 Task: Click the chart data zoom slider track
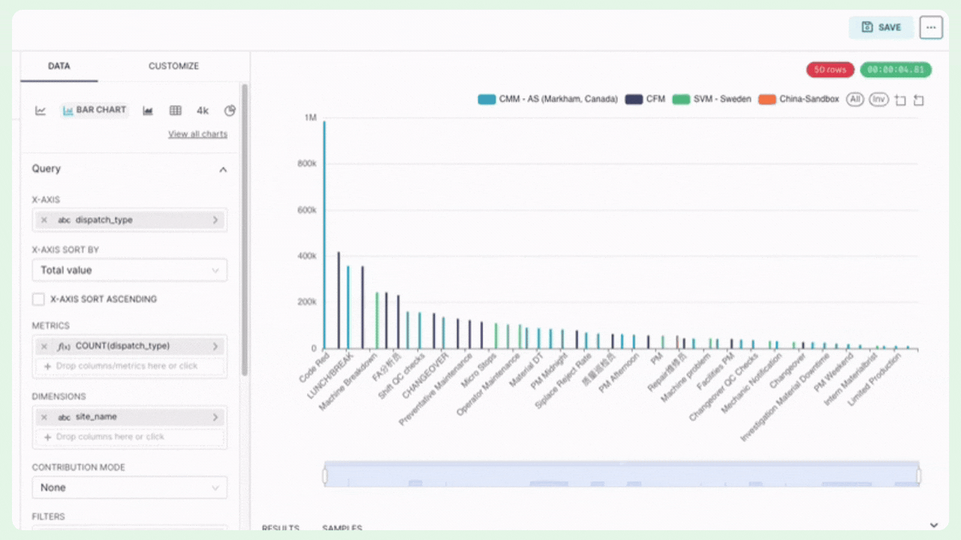(622, 475)
